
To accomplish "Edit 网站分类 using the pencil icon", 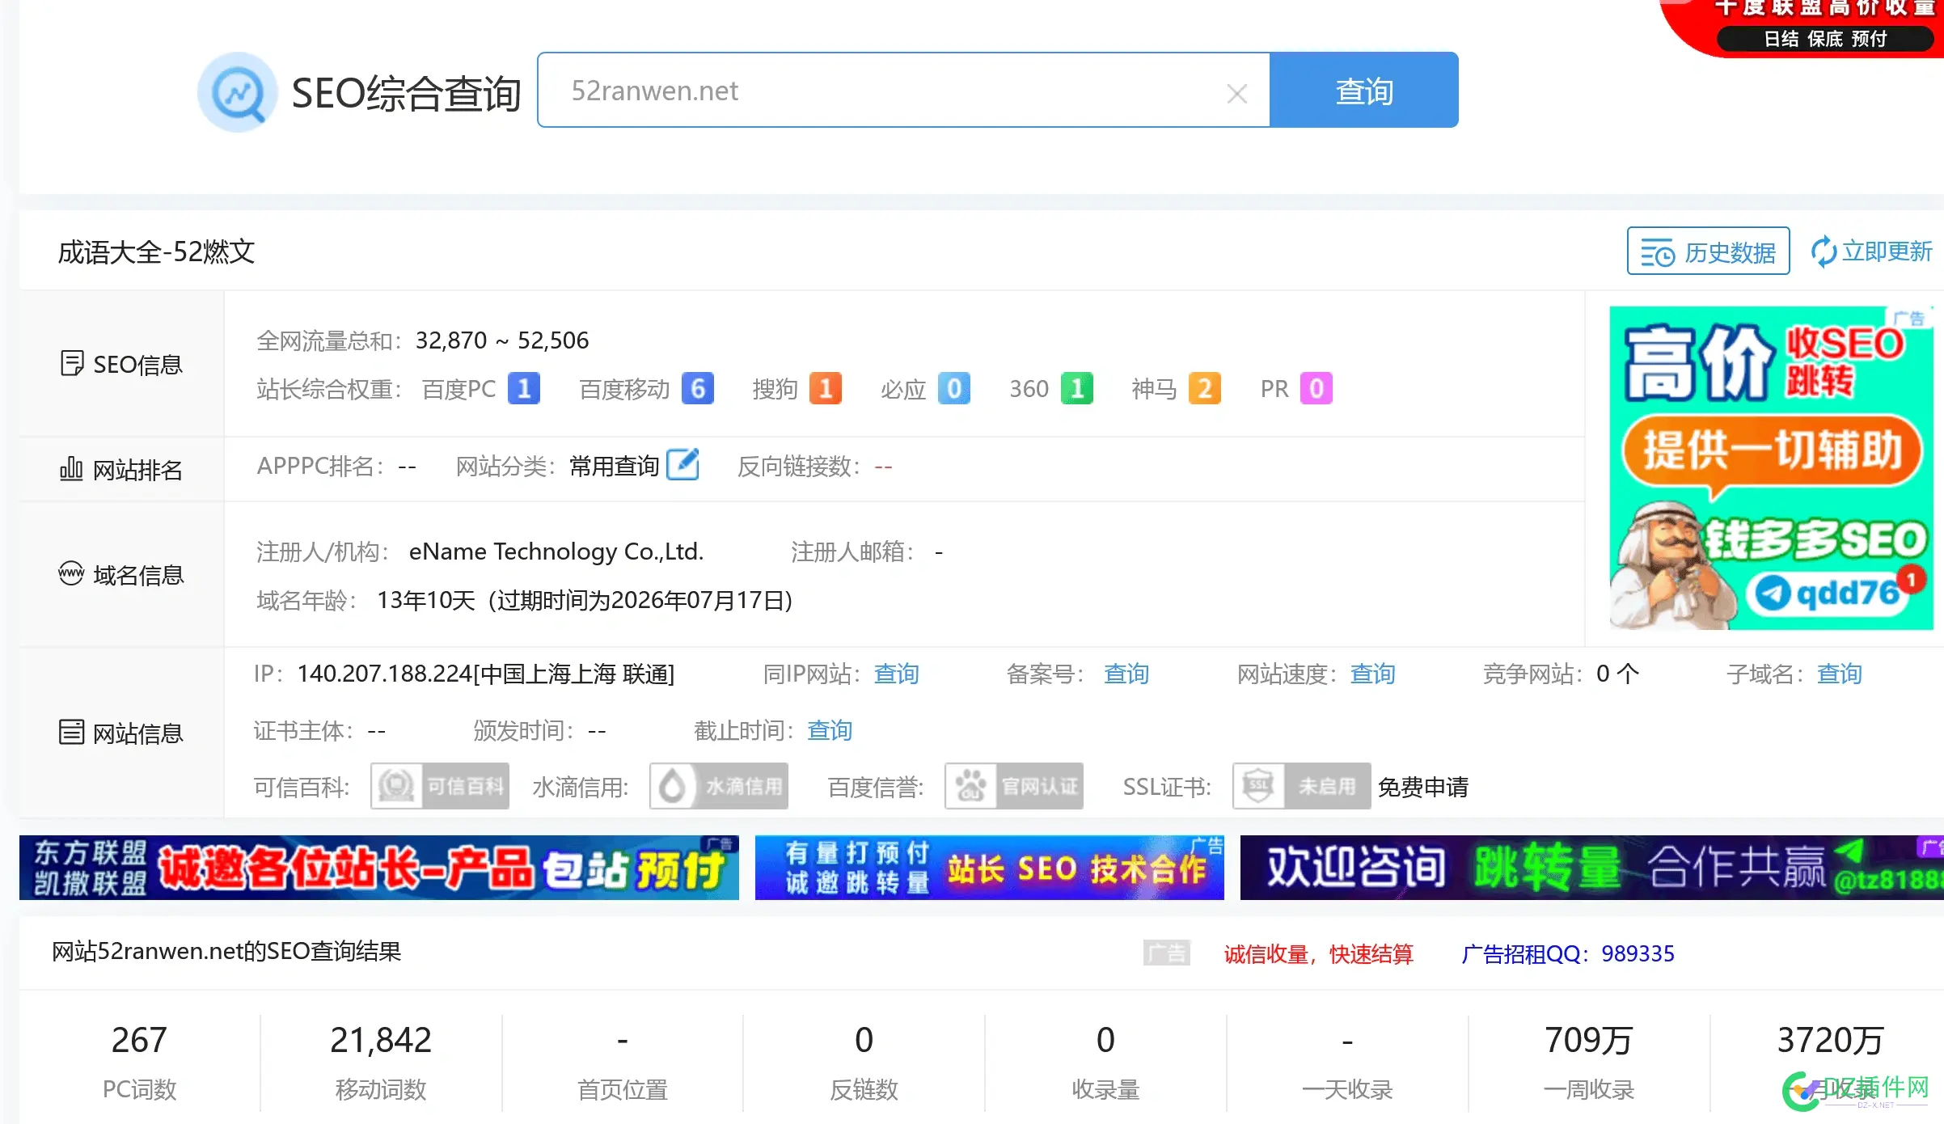I will point(683,465).
